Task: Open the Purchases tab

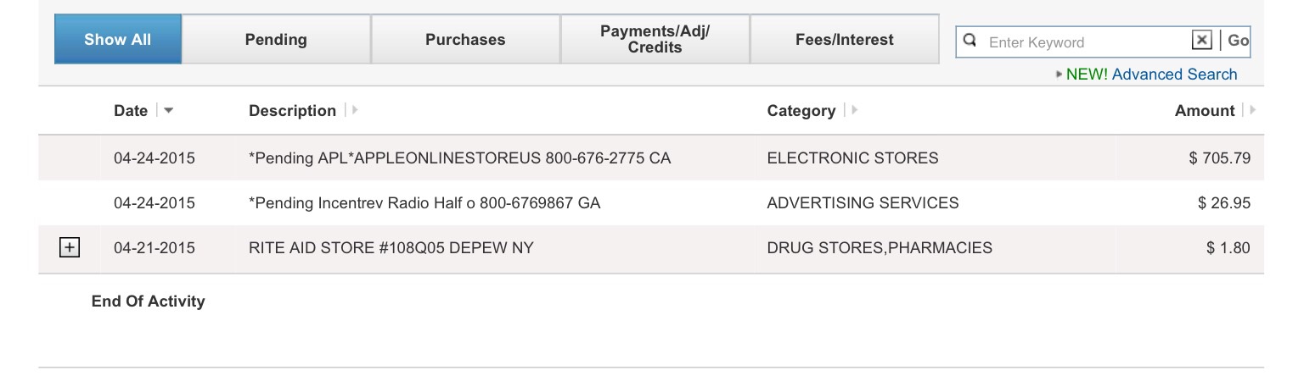Action: [465, 39]
